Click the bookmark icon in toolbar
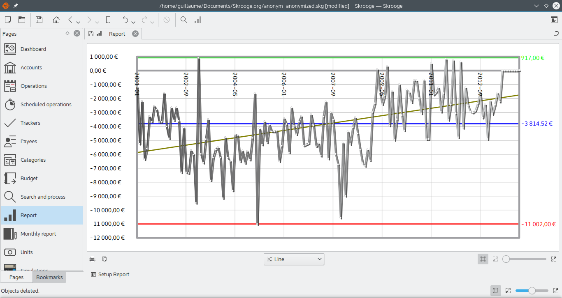562x298 pixels. [108, 20]
